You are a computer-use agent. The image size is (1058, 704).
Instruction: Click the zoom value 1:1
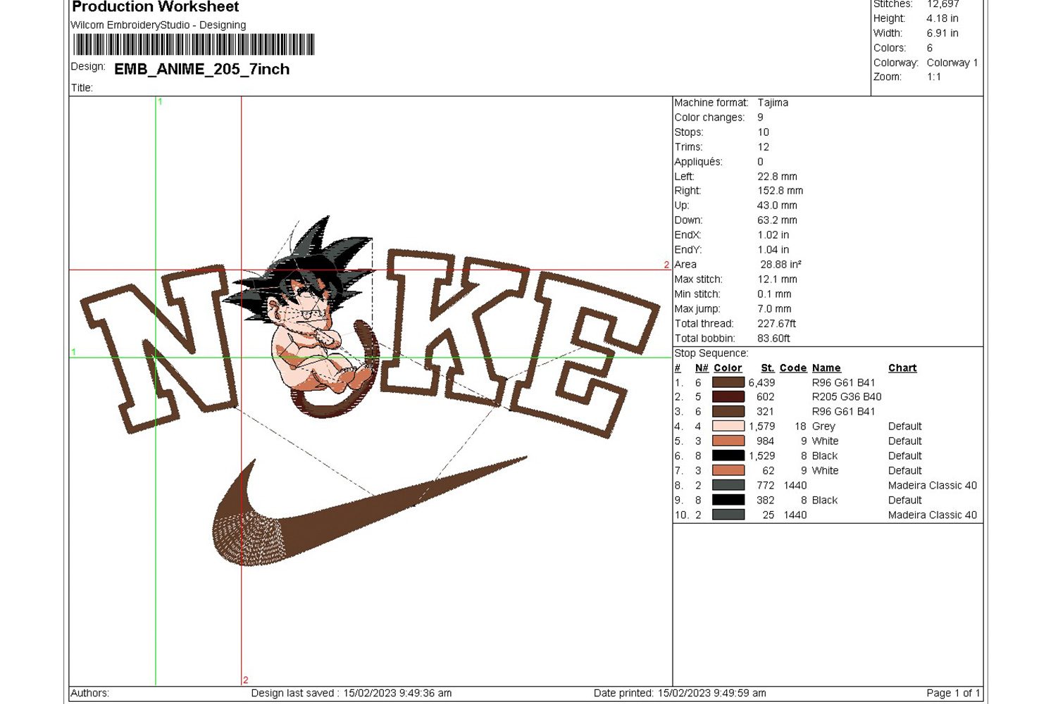click(934, 77)
